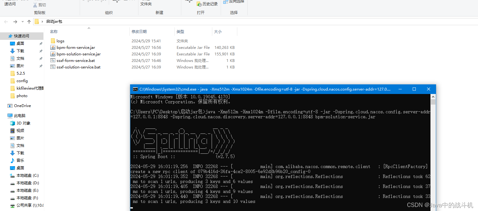Sort files by 名称 column header
This screenshot has width=478, height=211.
(54, 32)
